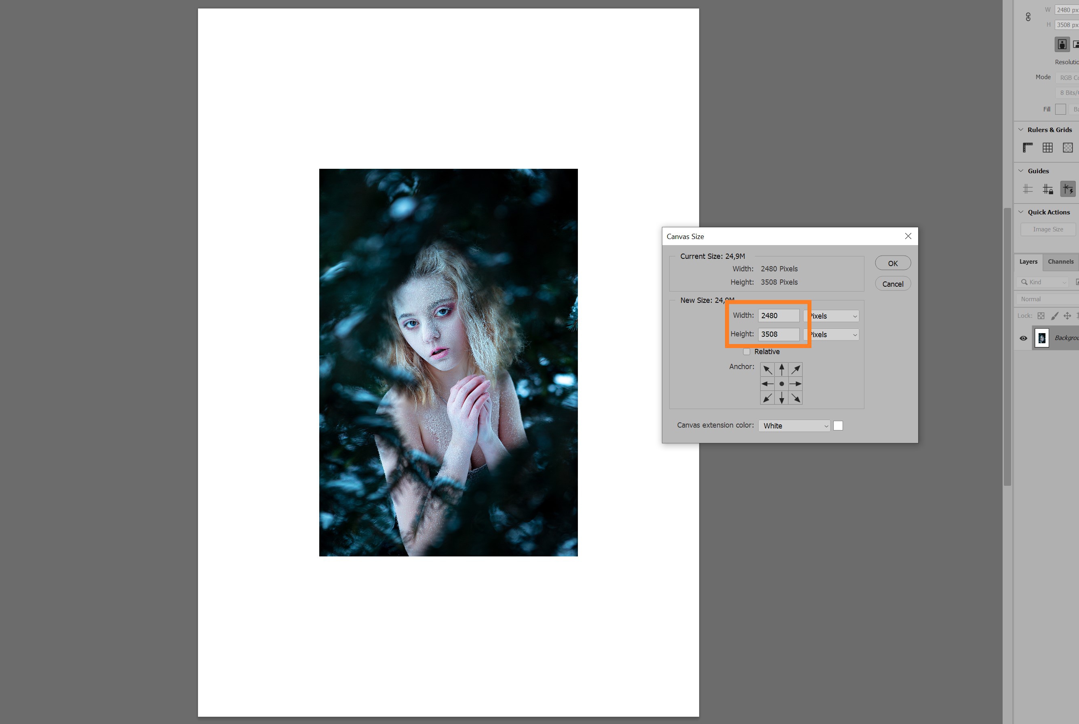Click the lock guides icon
This screenshot has width=1079, height=724.
point(1047,189)
